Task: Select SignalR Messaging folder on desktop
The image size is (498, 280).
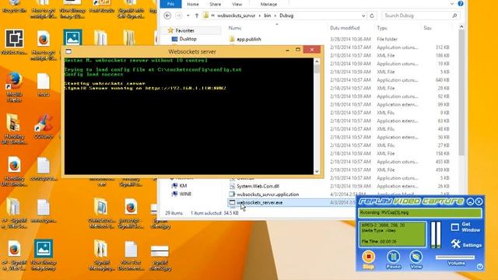Action: point(101,256)
